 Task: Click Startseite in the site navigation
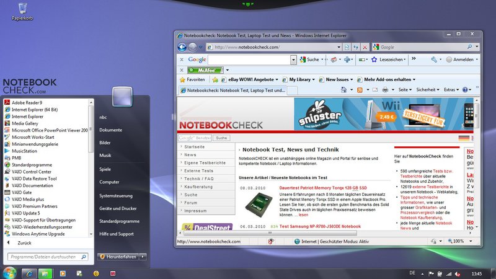[x=194, y=147]
